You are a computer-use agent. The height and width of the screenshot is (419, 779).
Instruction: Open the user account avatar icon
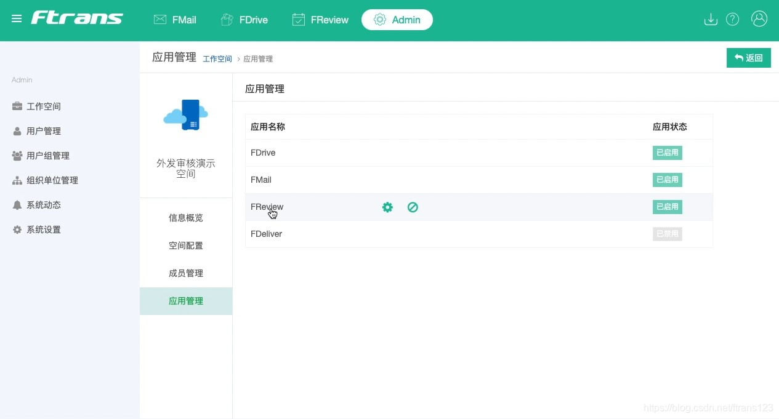coord(759,18)
